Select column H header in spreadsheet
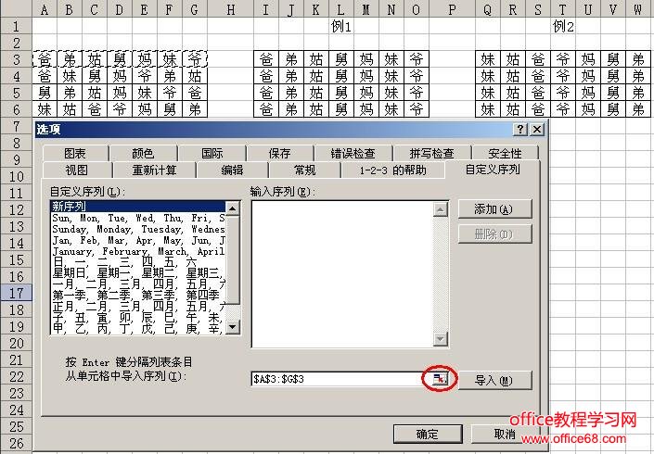Viewport: 654px width, 454px height. tap(230, 8)
